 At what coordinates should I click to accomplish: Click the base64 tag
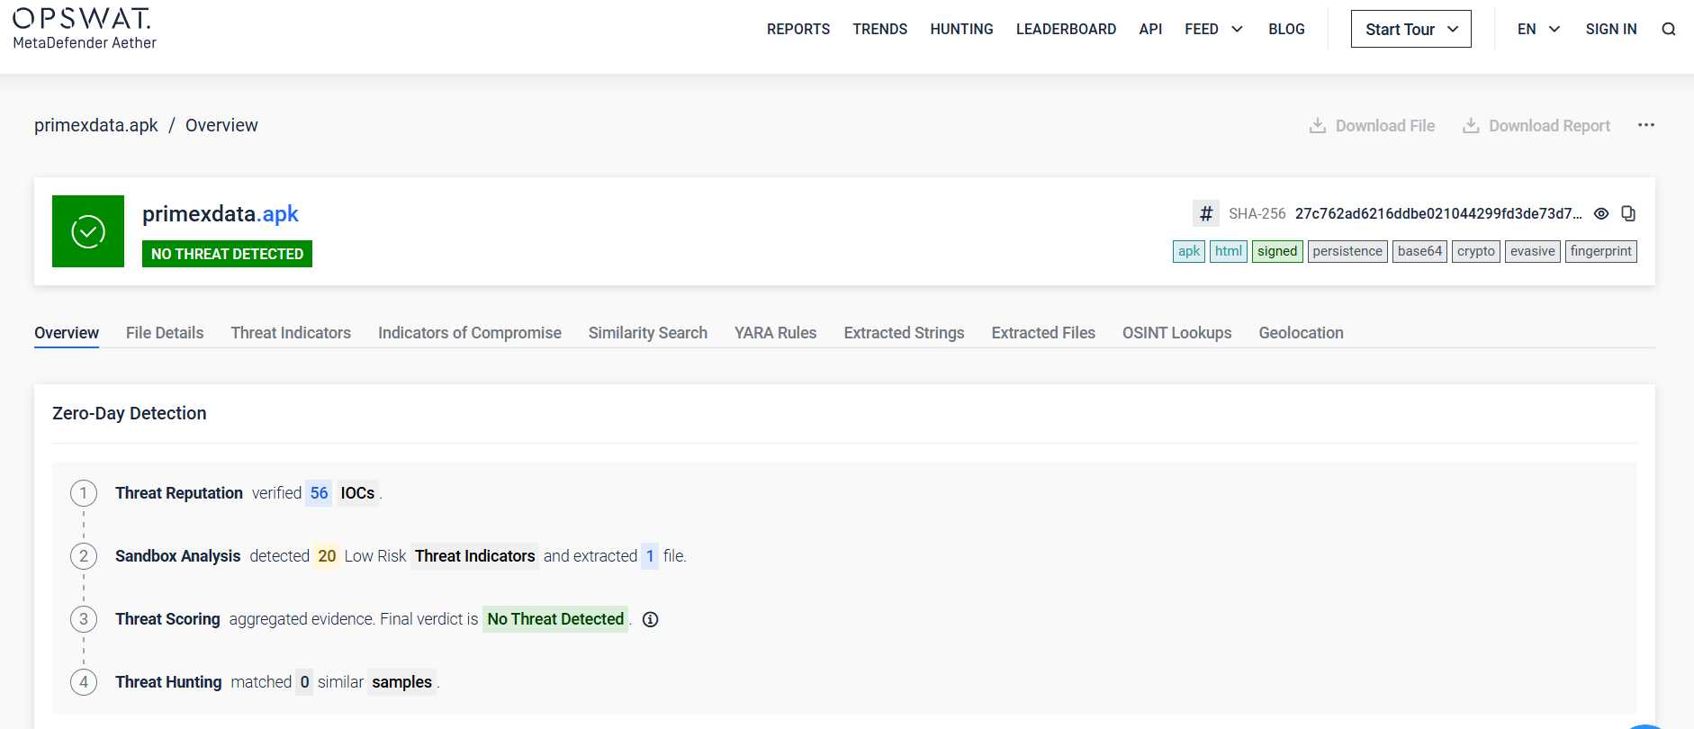pyautogui.click(x=1419, y=251)
